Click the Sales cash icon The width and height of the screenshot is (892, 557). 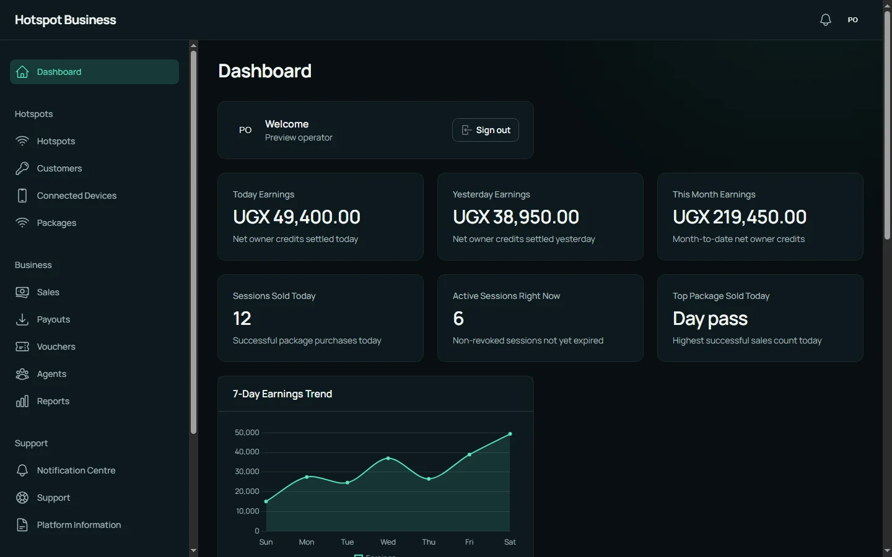[x=22, y=292]
